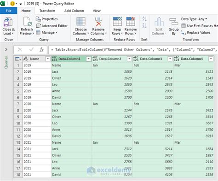
Task: Open the Data.Column3 filter dropdown
Action: (170, 59)
